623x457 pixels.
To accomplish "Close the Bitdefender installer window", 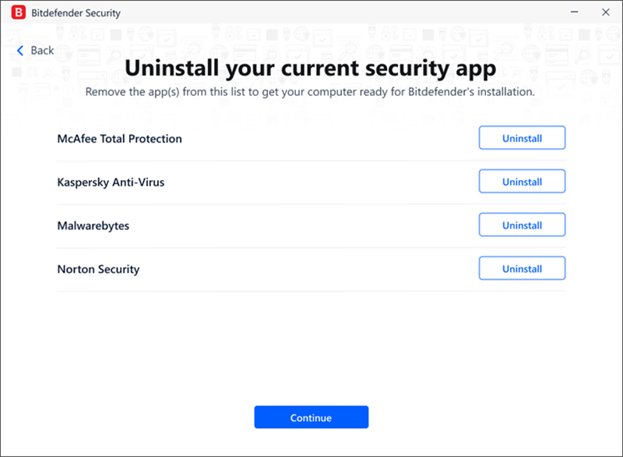I will [x=606, y=12].
